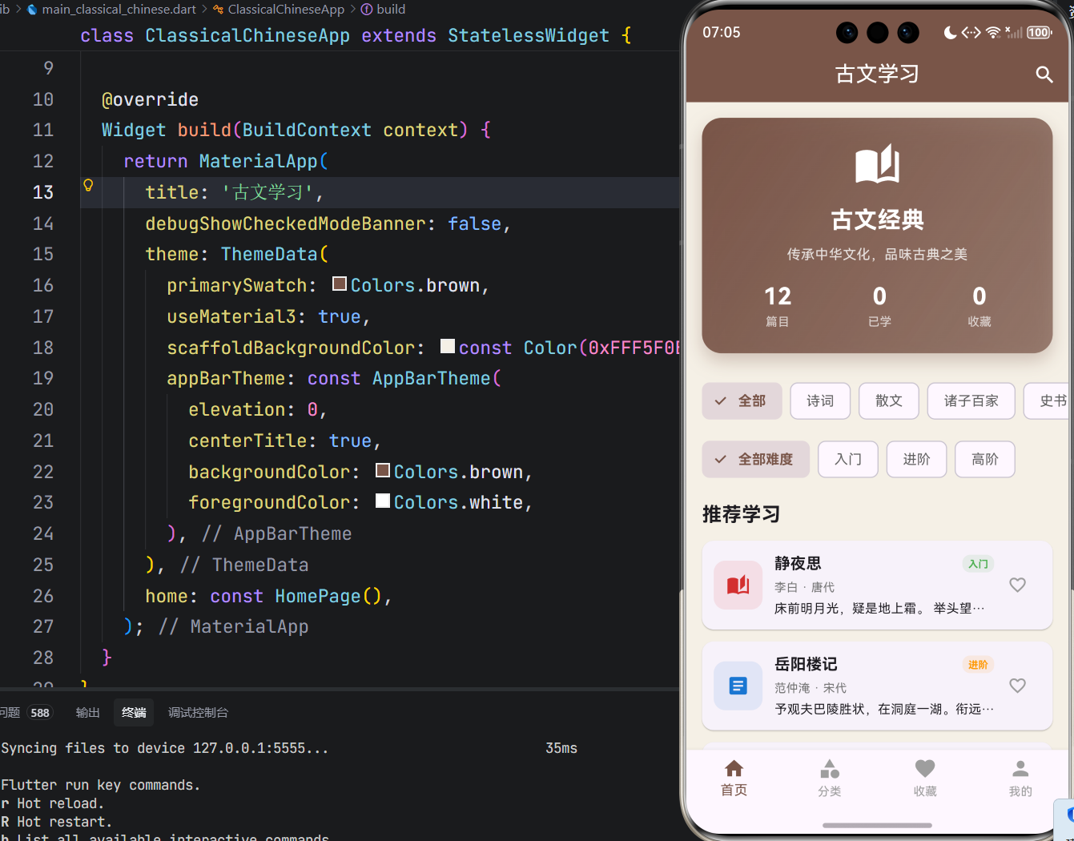Viewport: 1074px width, 841px height.
Task: Click the moon do-not-disturb status icon
Action: pyautogui.click(x=950, y=32)
